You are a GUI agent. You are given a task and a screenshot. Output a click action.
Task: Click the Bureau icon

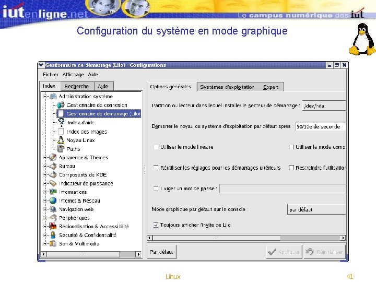point(53,166)
